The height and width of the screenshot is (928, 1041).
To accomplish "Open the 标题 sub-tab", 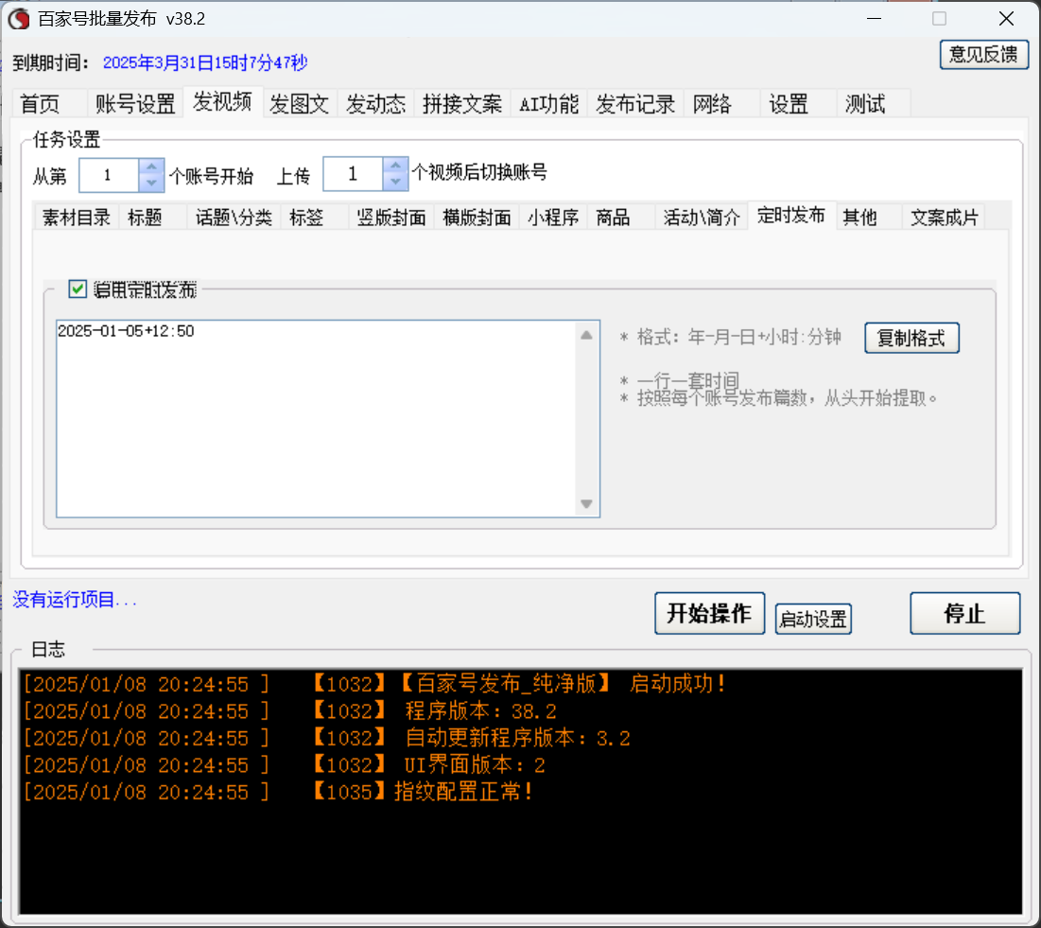I will pyautogui.click(x=152, y=218).
